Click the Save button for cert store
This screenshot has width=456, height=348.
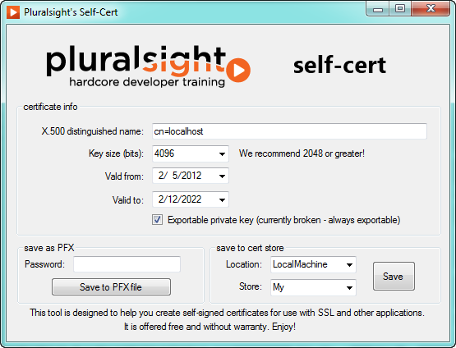click(x=394, y=277)
